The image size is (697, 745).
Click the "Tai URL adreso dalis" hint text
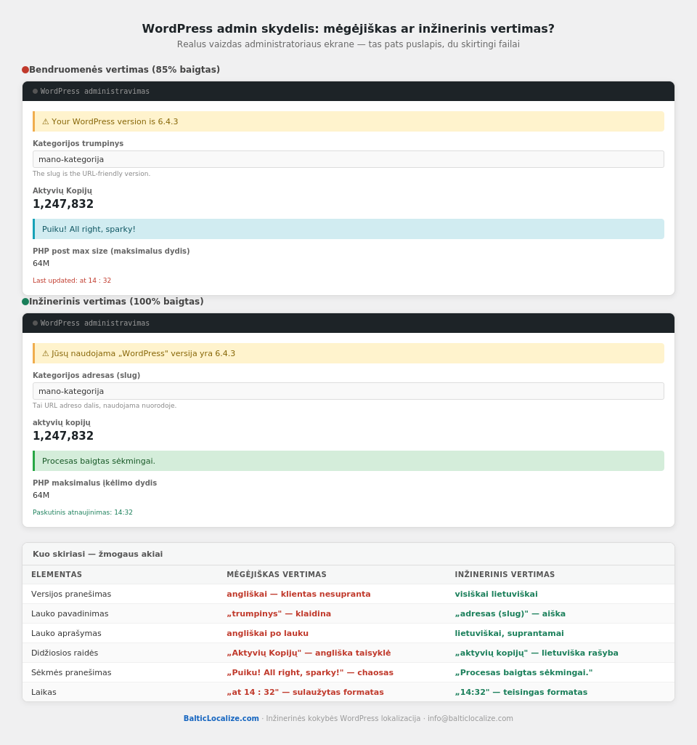105,406
